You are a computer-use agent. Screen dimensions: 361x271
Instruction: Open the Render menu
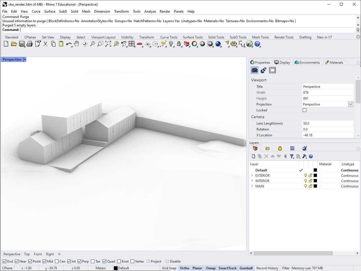click(165, 12)
